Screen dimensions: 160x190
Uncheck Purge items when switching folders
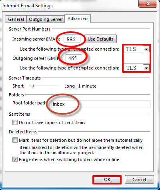pyautogui.click(x=15, y=159)
